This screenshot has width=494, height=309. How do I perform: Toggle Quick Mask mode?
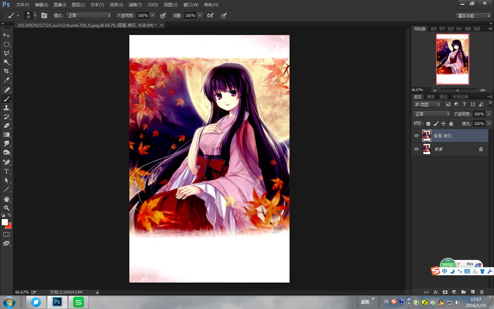click(7, 234)
